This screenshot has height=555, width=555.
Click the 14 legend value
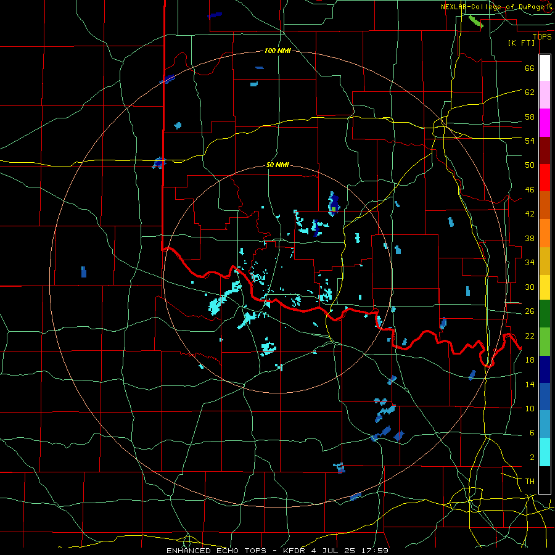(x=530, y=384)
